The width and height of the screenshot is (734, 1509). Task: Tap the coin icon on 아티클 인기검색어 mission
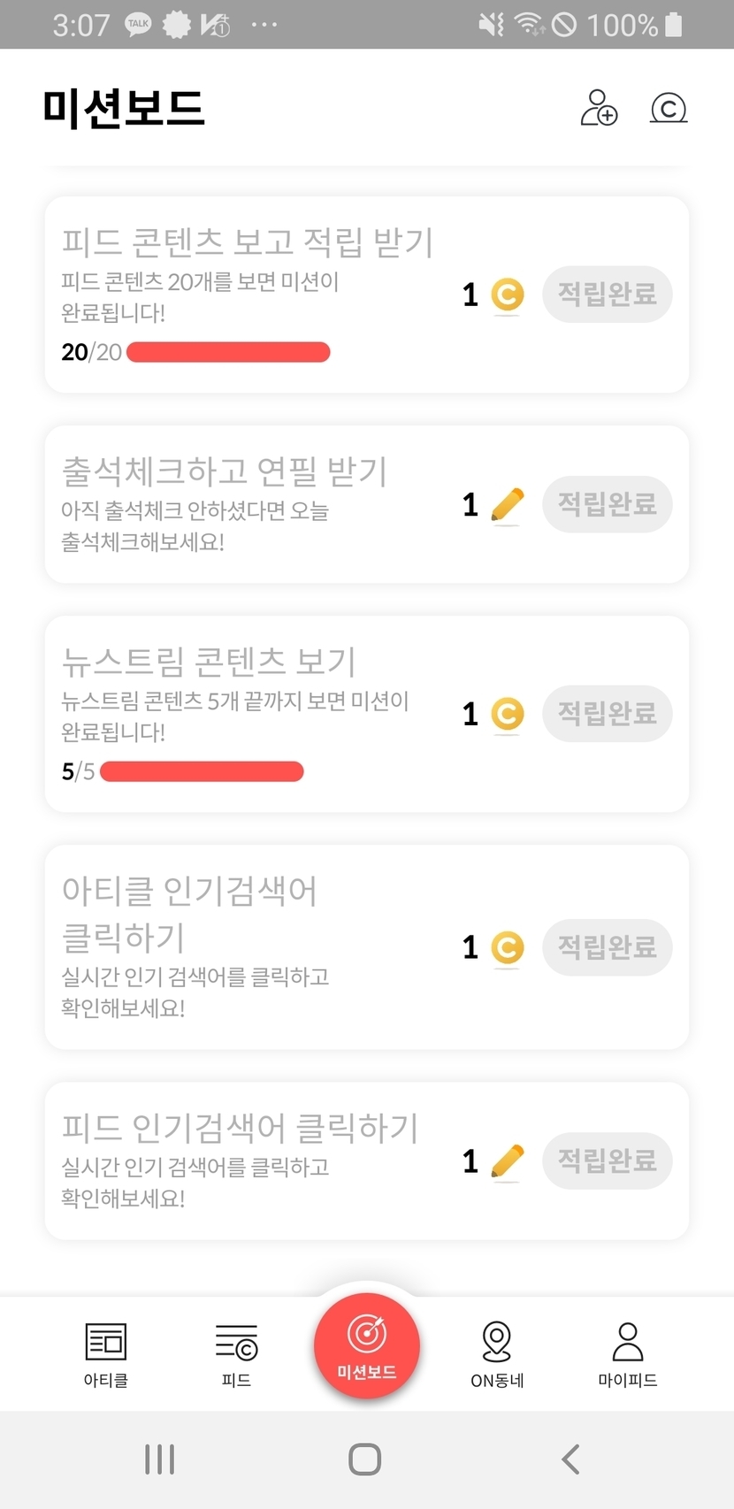[x=507, y=947]
